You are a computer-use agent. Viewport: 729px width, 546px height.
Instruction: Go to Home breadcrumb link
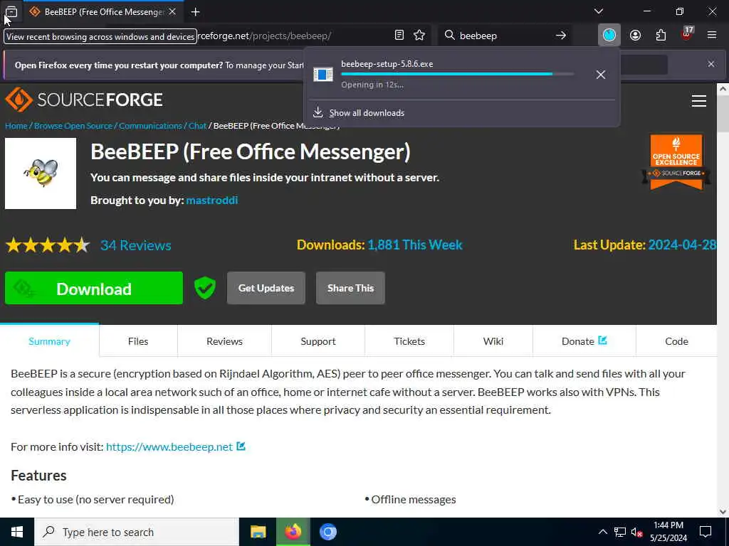[16, 126]
